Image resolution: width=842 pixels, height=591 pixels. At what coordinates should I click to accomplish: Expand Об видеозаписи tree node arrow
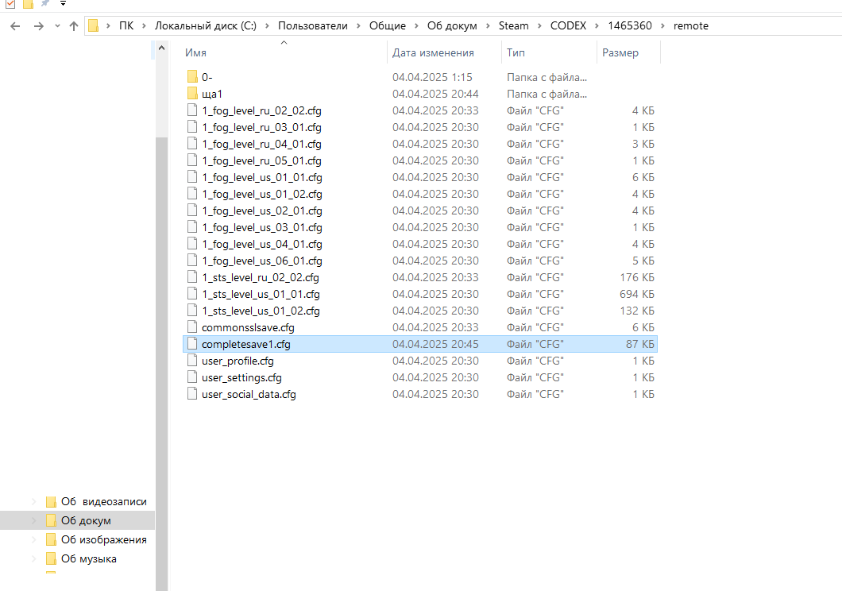[34, 501]
